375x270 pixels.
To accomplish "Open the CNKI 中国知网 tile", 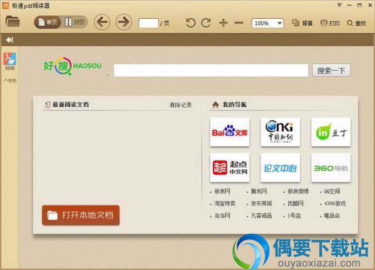I will click(280, 132).
